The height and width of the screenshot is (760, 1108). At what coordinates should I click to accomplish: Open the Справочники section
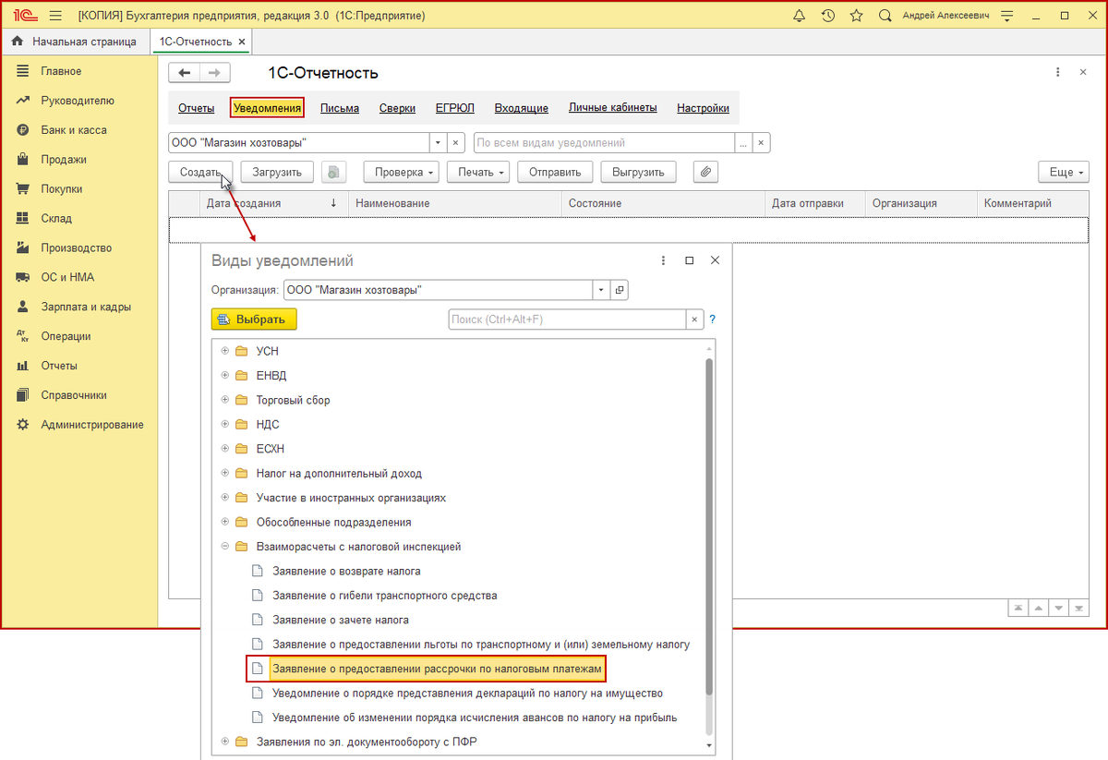coord(73,395)
